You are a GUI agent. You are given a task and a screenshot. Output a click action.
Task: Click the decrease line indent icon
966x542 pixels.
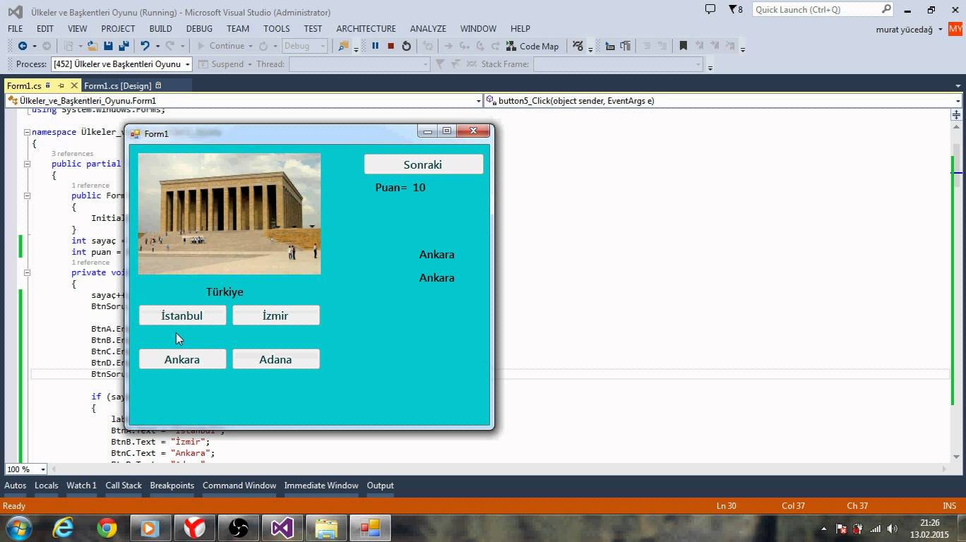click(646, 46)
